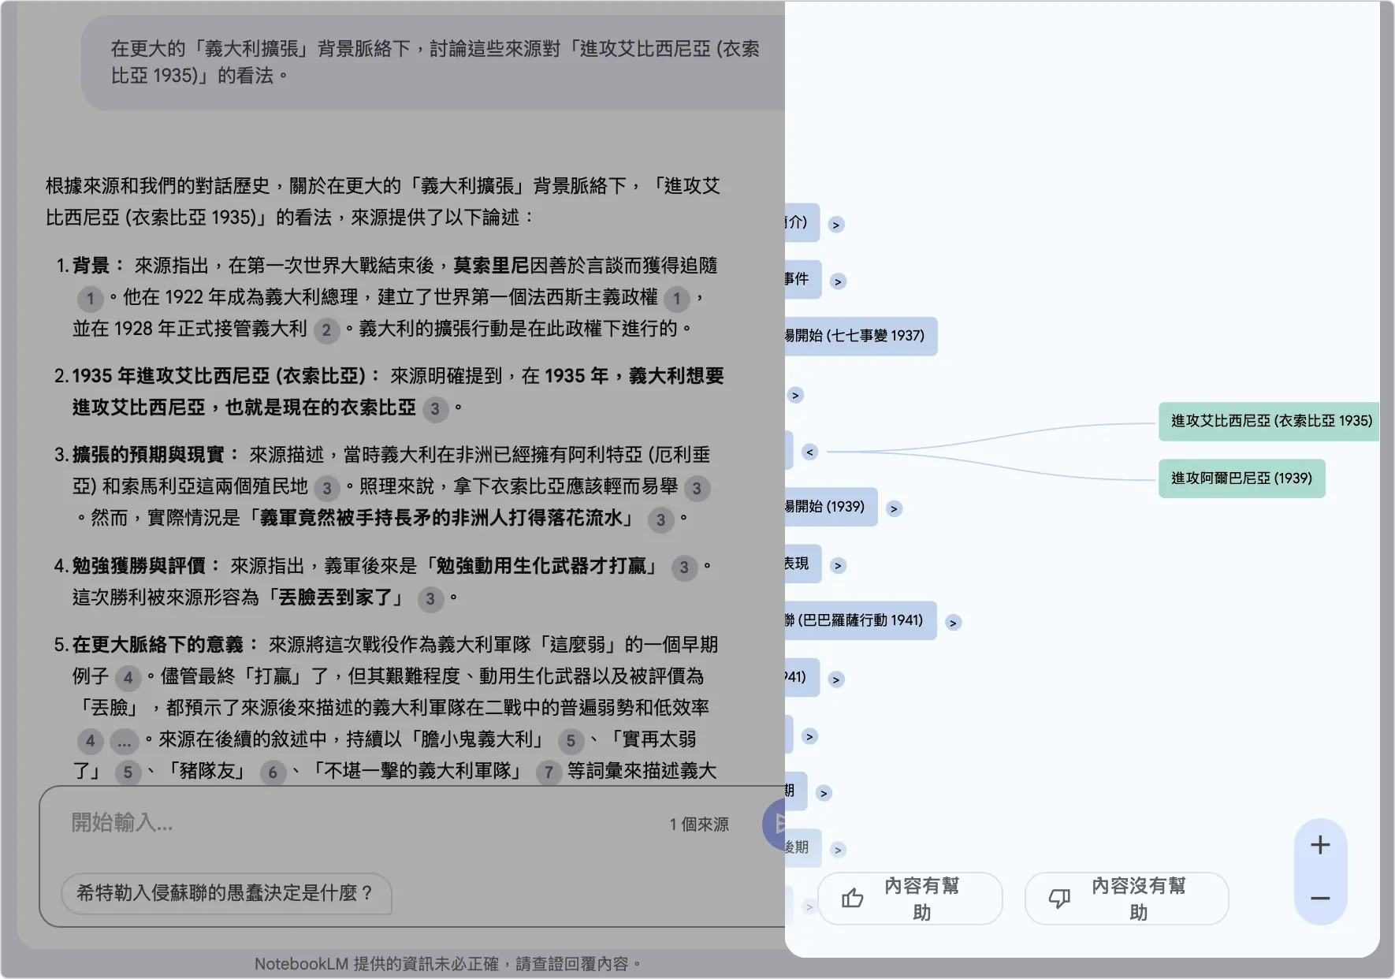Select the 七七事變 1937 mind map node
The width and height of the screenshot is (1395, 979).
coord(861,336)
